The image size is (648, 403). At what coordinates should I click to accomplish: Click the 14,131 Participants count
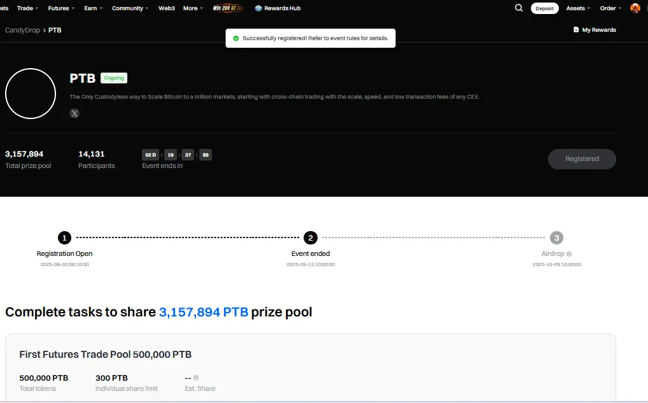[91, 154]
